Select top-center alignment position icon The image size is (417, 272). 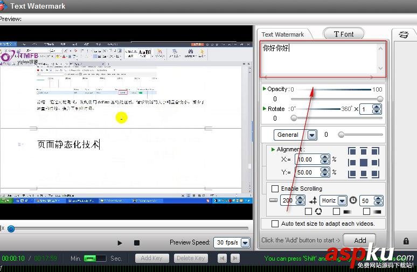[x=363, y=151]
